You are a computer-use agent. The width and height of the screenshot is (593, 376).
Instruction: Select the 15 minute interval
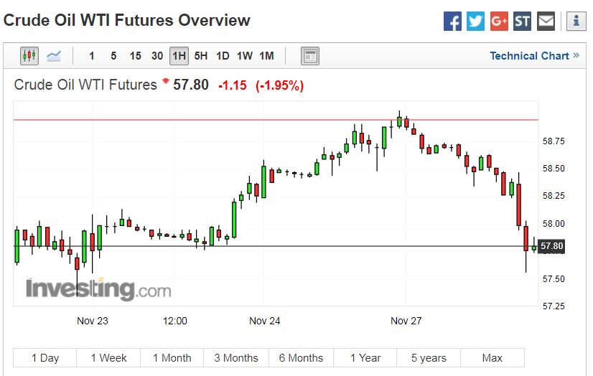(136, 56)
